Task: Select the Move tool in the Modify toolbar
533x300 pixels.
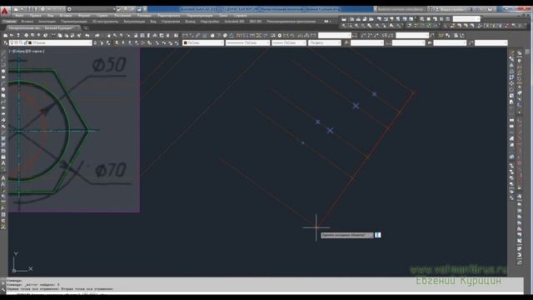Action: point(512,83)
